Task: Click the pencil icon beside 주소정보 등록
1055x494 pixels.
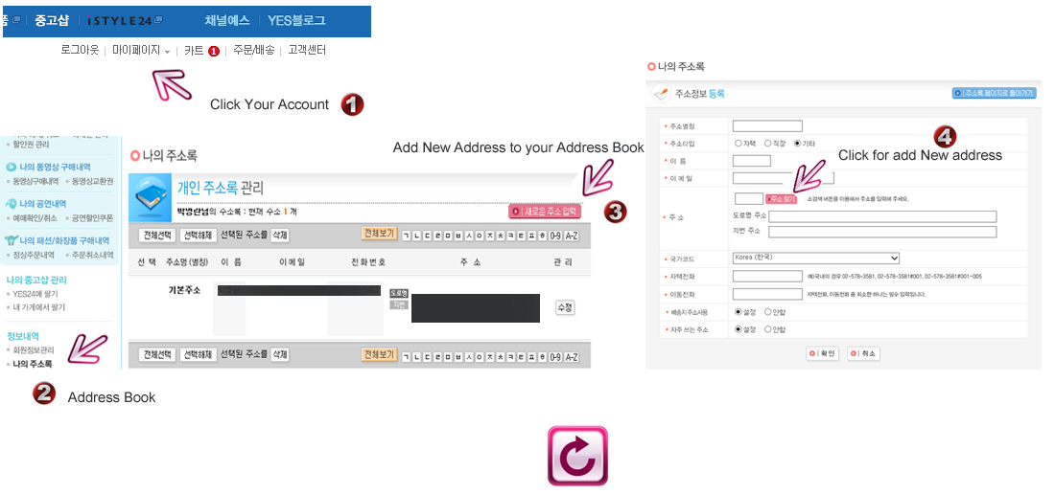Action: (662, 93)
